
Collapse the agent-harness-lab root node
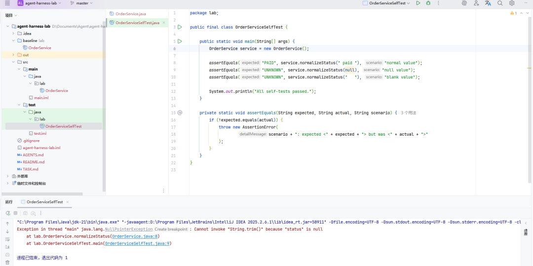[7, 26]
